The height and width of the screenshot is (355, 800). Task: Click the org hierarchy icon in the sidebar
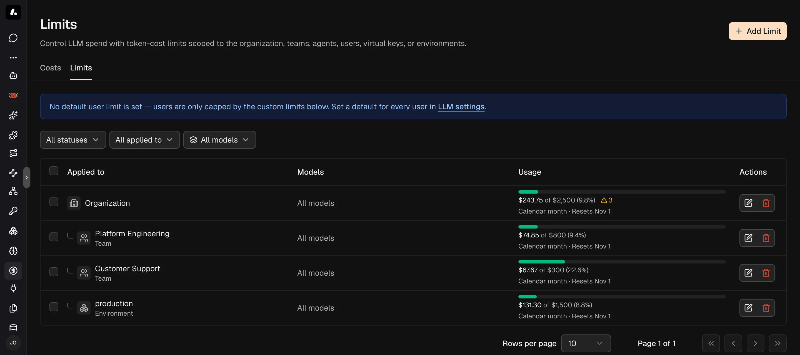13,191
